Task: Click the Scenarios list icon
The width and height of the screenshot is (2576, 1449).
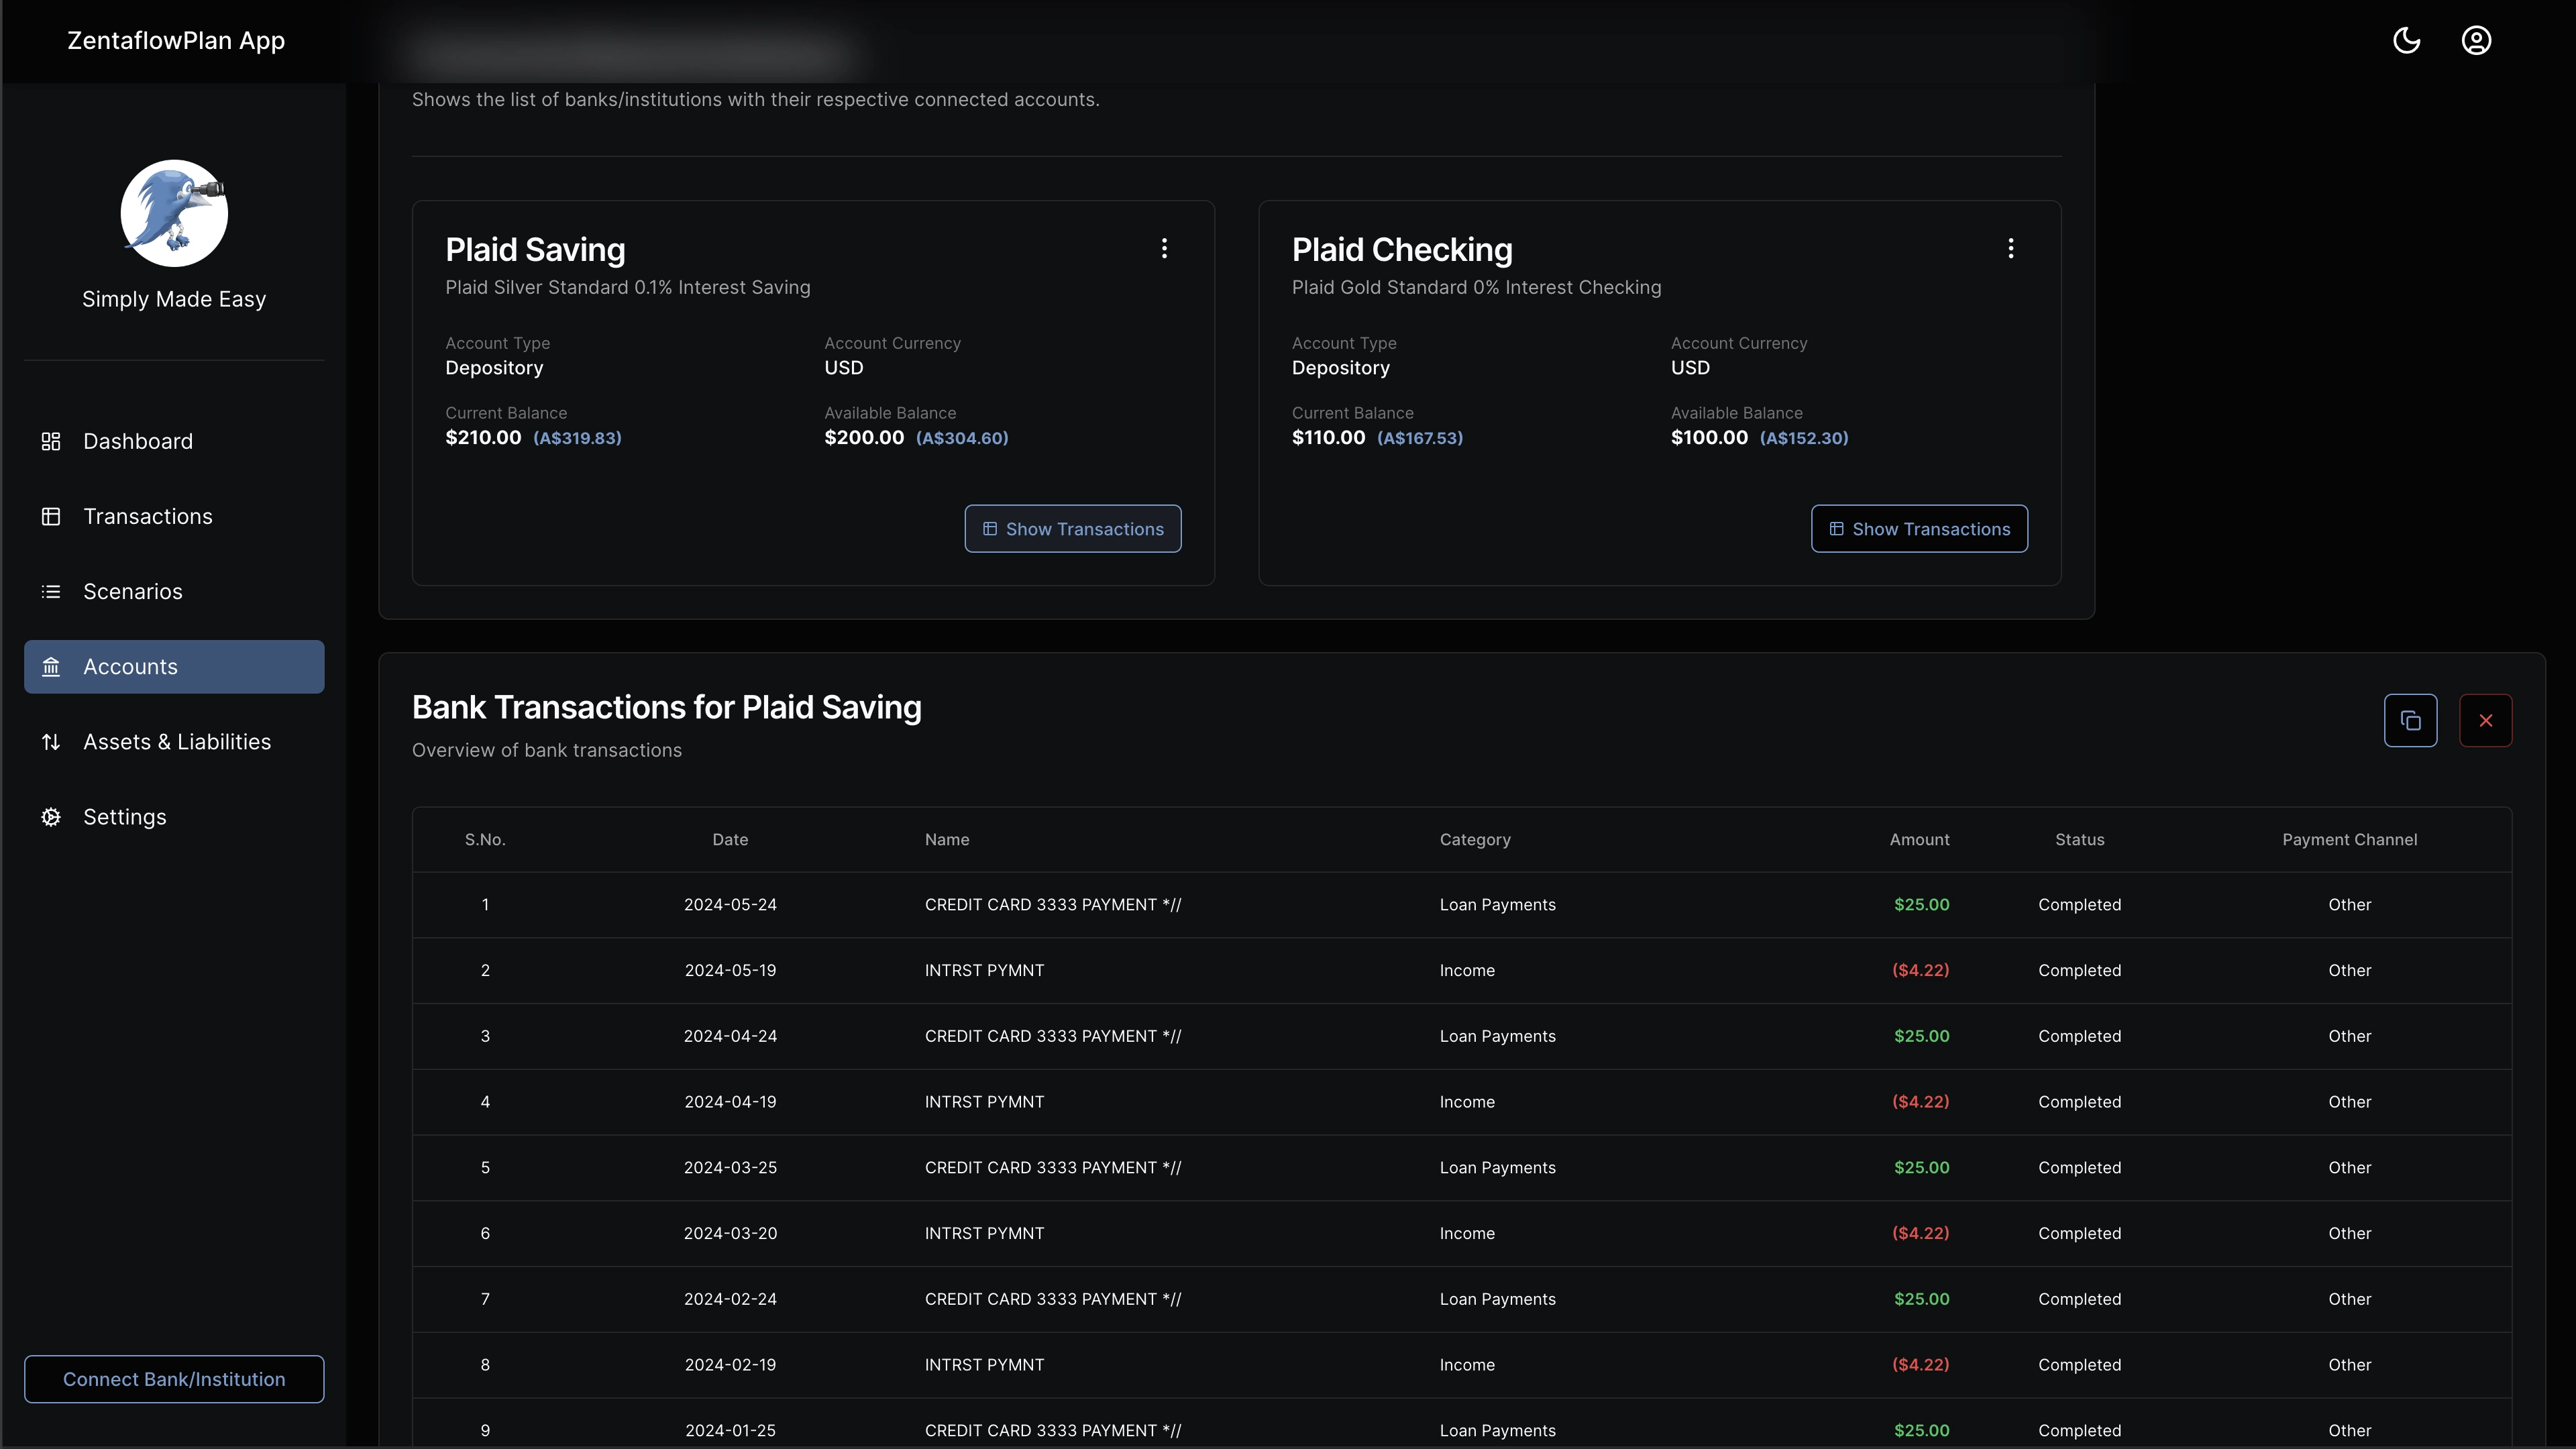Action: pos(51,591)
